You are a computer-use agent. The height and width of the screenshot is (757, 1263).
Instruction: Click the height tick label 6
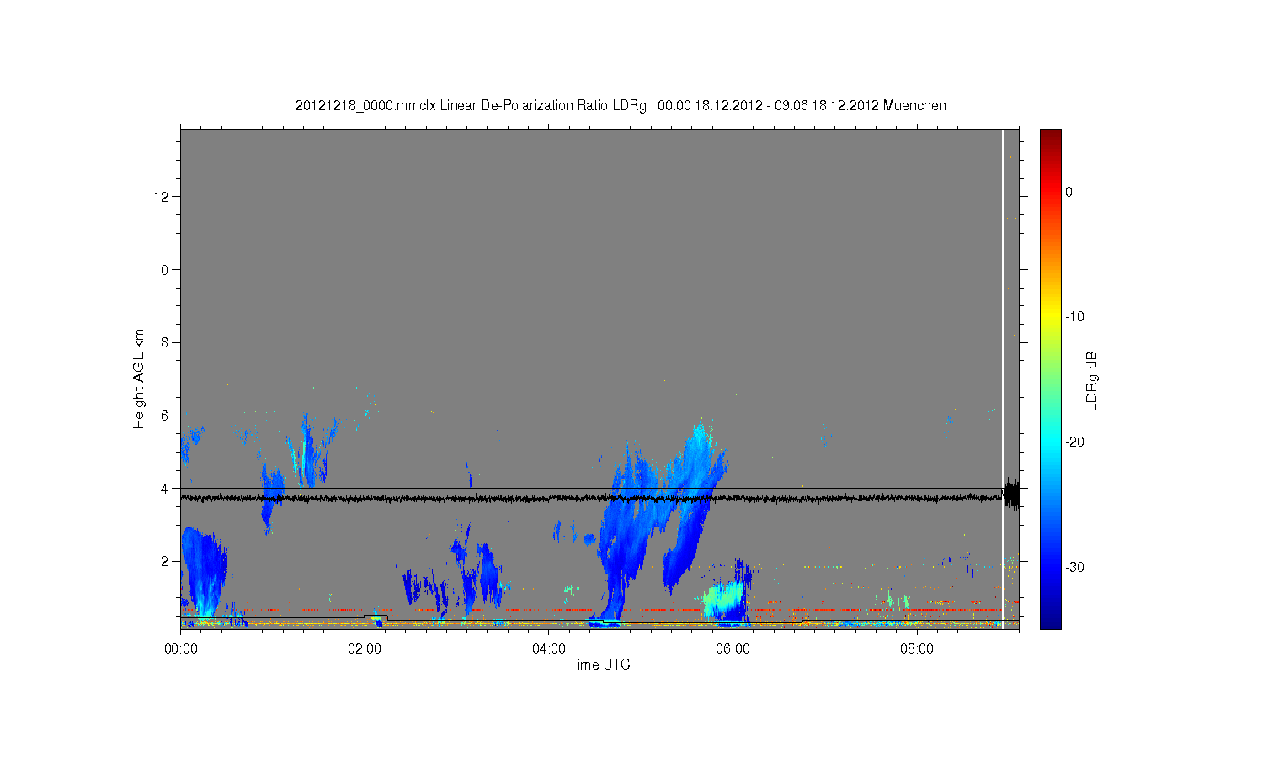coord(165,416)
